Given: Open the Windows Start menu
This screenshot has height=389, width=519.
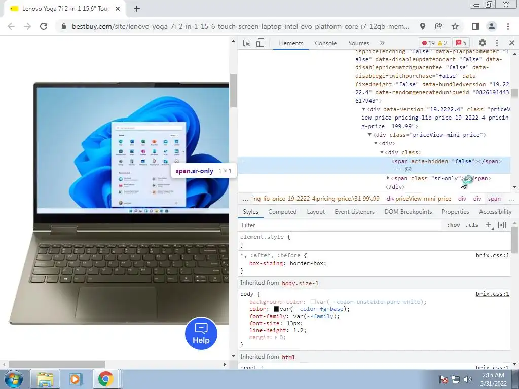Looking at the screenshot, I should point(13,379).
